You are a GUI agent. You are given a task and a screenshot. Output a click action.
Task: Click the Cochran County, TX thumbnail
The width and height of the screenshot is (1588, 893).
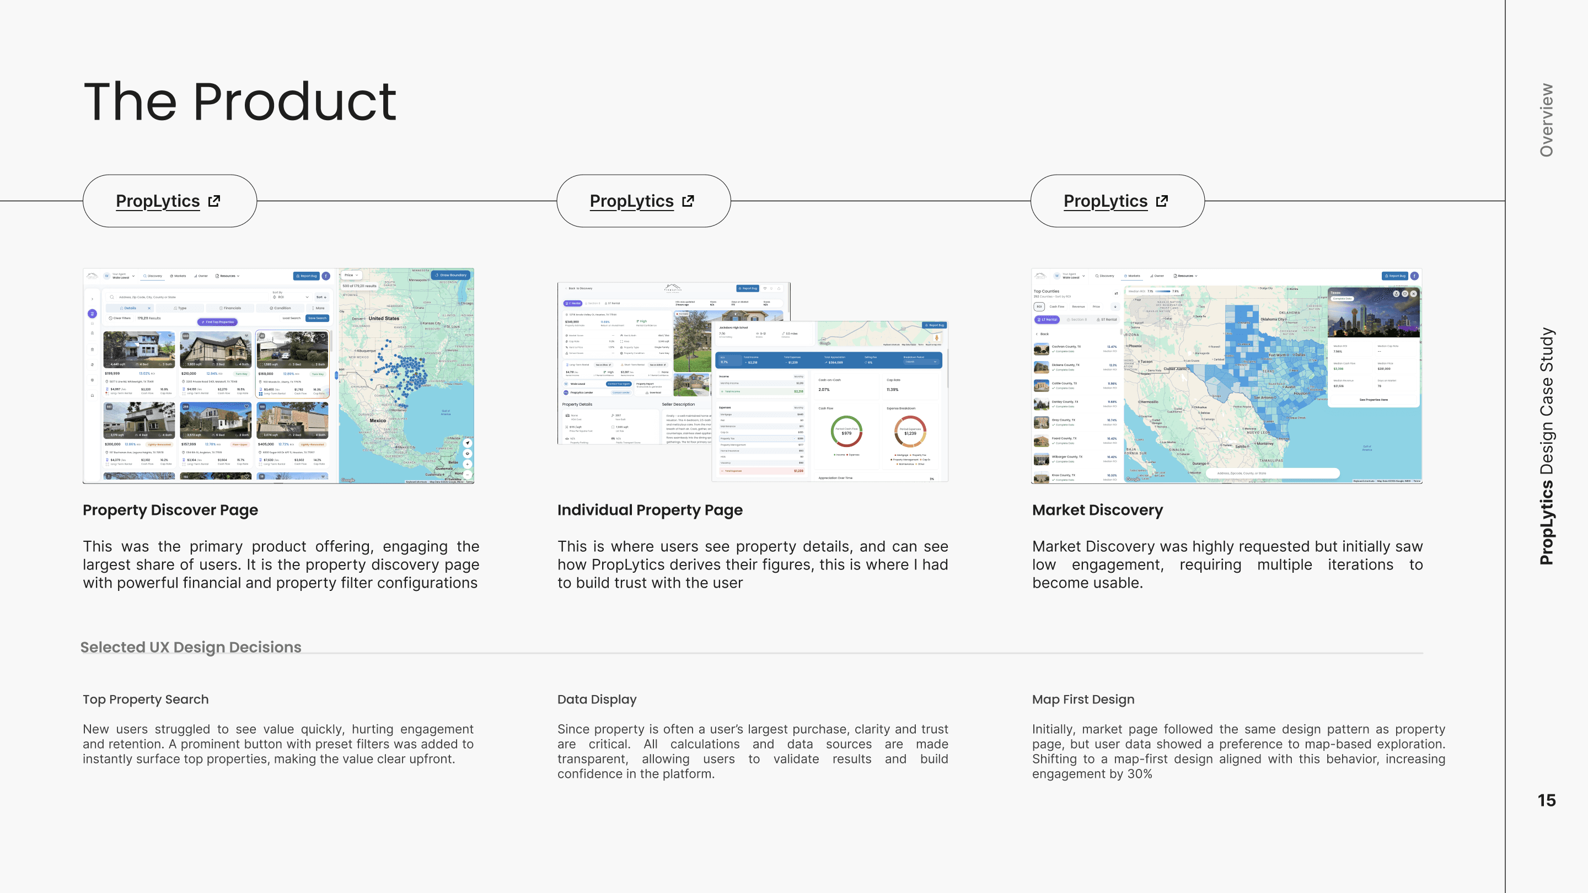click(1042, 349)
